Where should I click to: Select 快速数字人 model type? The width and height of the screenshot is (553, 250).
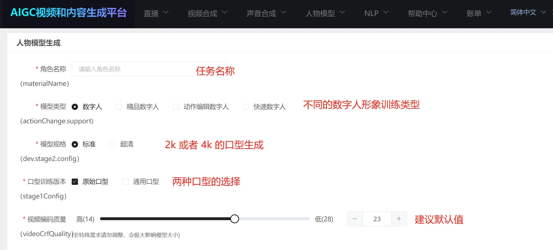246,107
